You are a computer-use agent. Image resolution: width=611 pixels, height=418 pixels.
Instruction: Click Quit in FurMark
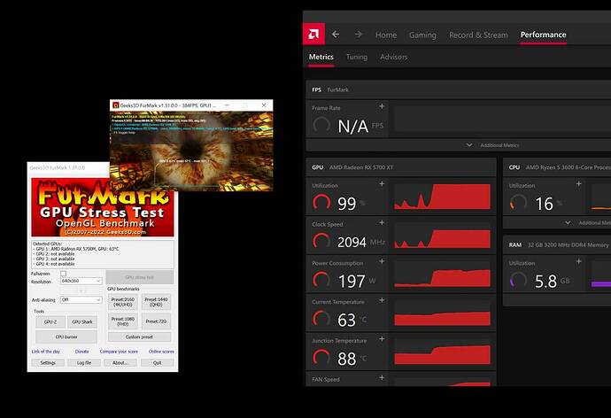(157, 363)
